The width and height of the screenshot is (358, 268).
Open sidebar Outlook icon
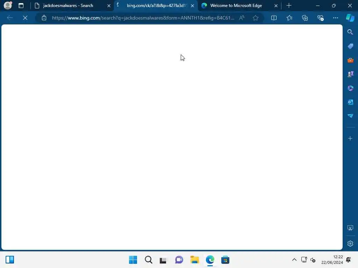[350, 102]
